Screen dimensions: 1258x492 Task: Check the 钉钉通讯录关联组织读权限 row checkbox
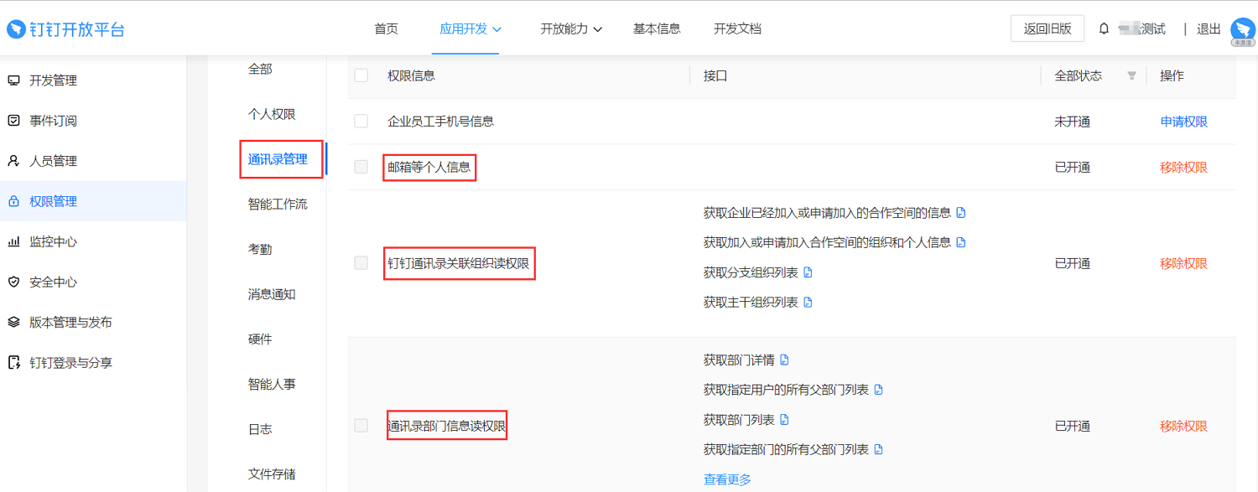pos(361,263)
